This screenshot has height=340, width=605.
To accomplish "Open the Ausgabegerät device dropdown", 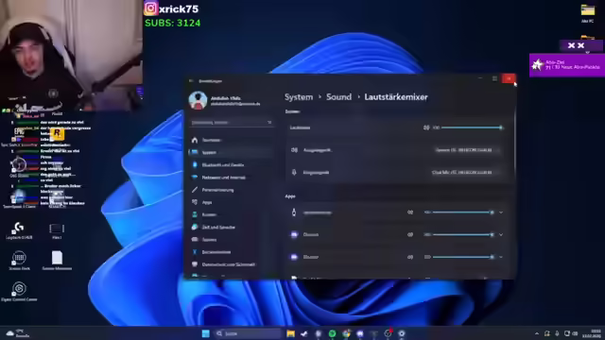I will click(466, 150).
